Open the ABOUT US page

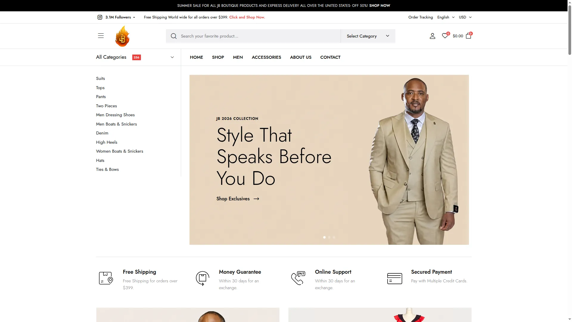[x=301, y=57]
